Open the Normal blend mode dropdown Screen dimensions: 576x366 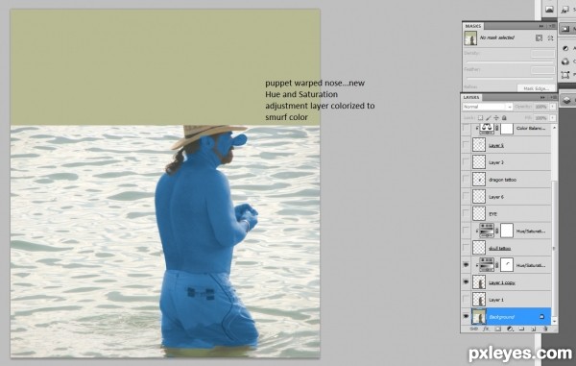click(x=487, y=107)
